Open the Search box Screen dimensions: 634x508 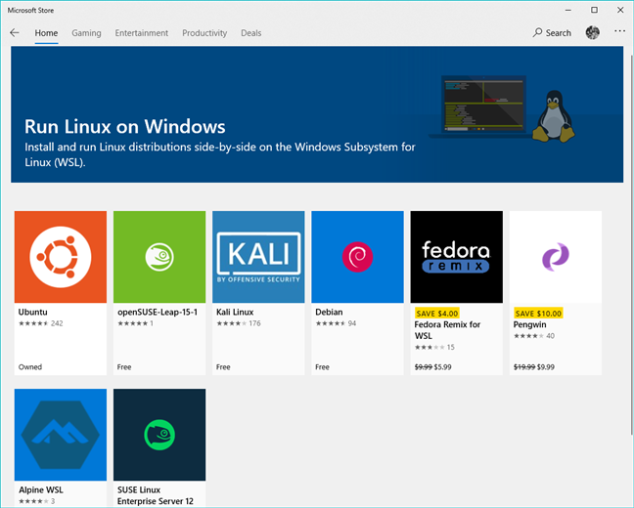(552, 32)
